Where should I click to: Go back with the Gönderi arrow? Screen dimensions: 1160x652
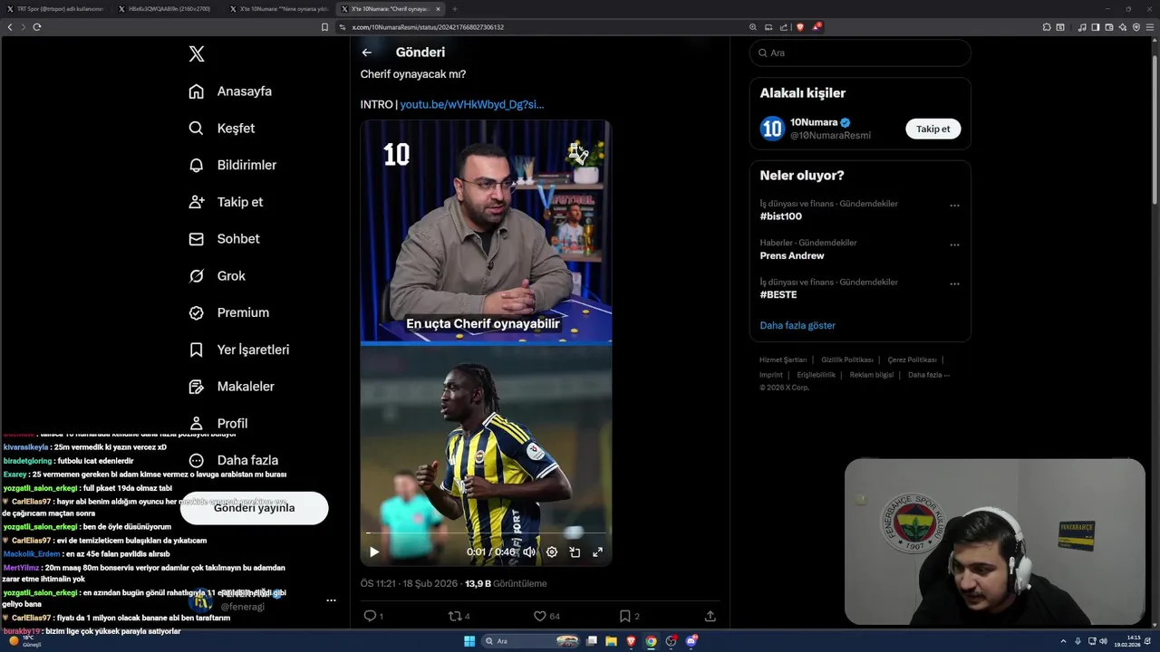[x=367, y=53]
